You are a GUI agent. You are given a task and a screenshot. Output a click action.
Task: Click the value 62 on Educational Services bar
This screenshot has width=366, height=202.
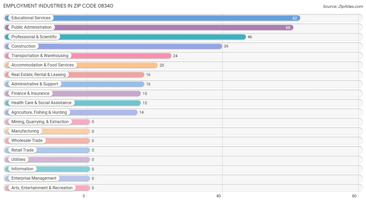[295, 18]
